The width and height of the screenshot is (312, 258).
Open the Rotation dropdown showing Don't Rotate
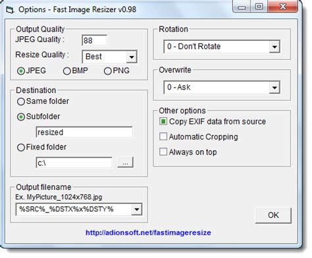click(222, 47)
